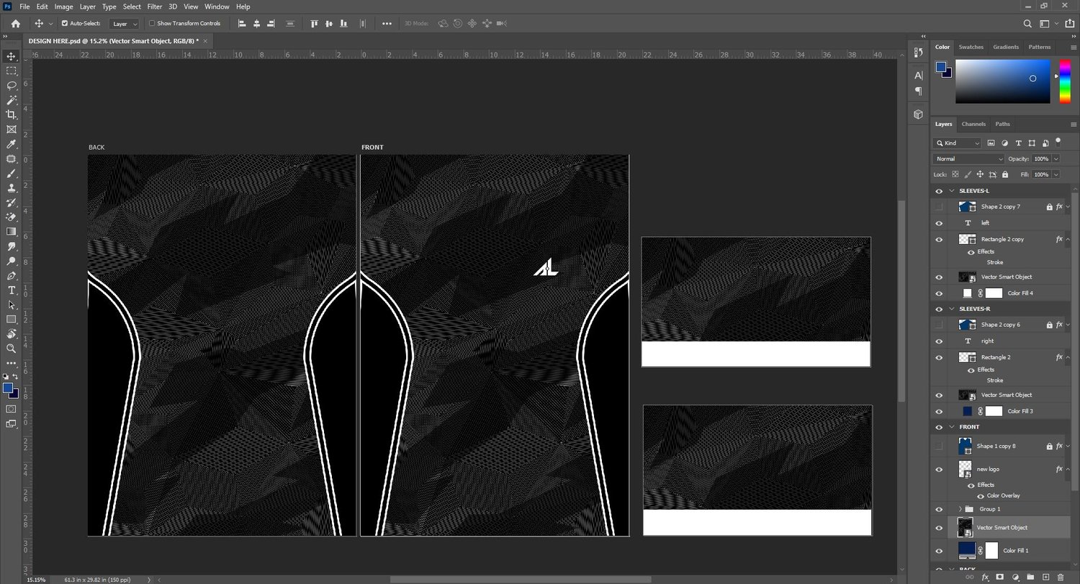Hide the new logo layer
Screen dimensions: 1080x584
[939, 470]
